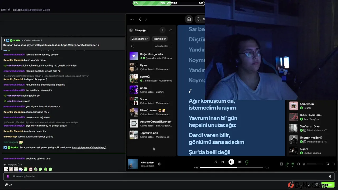Select the pink angry-face follower emote

tap(31, 169)
